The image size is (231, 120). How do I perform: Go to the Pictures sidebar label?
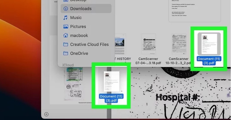point(78,27)
